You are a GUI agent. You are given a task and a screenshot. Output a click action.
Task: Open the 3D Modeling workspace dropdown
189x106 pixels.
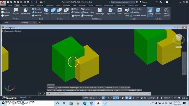tap(150, 98)
